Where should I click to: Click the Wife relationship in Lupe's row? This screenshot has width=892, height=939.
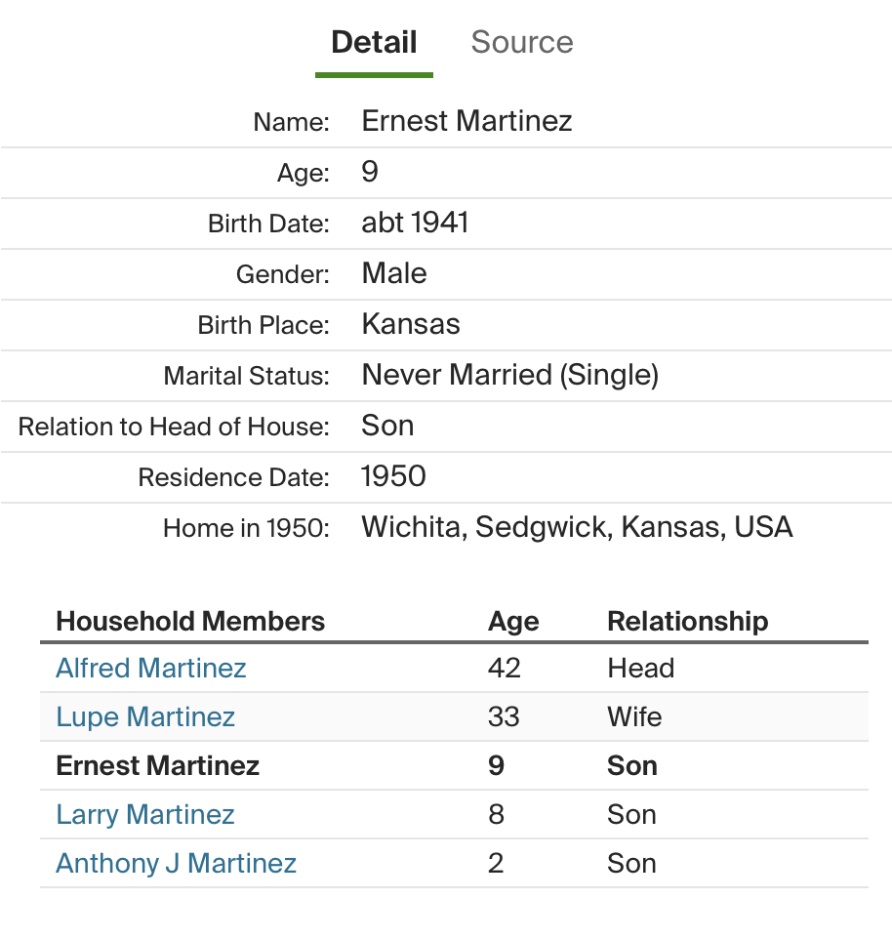[634, 716]
